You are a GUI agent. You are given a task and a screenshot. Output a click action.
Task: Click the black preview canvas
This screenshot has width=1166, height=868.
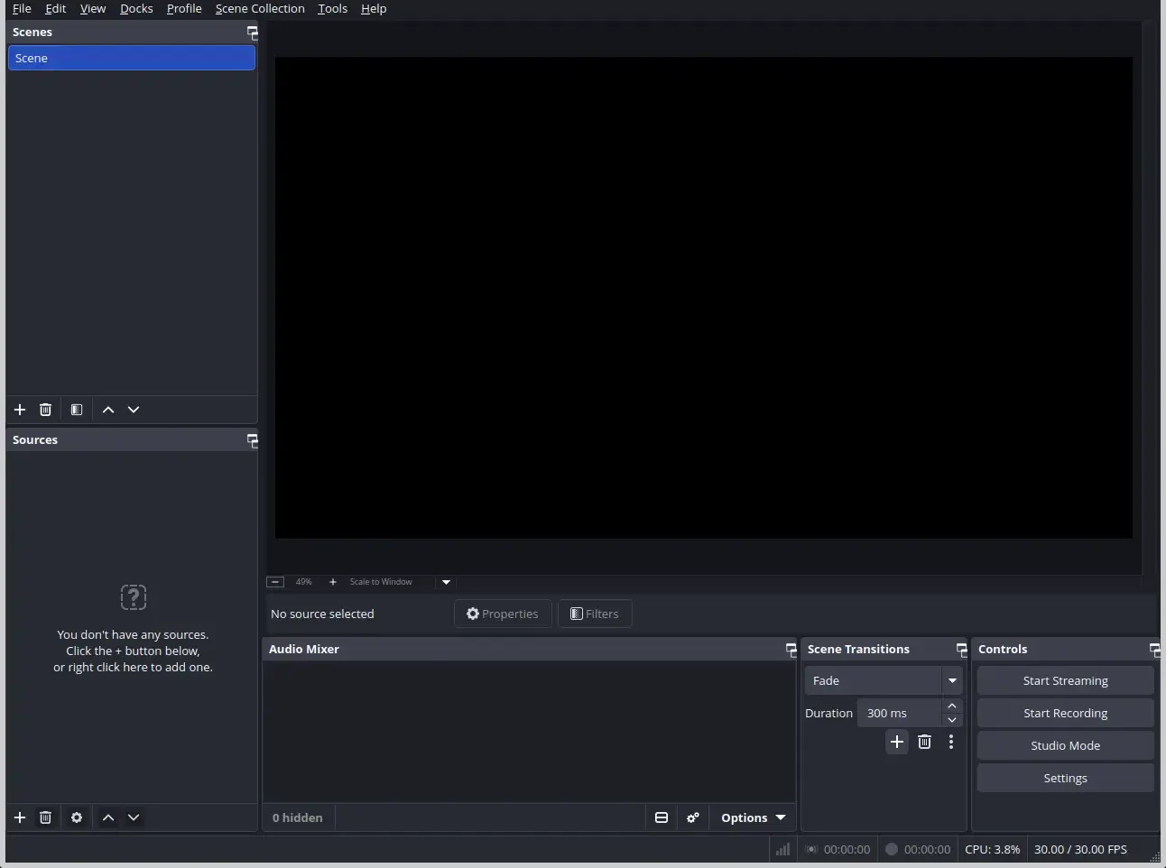click(x=704, y=298)
